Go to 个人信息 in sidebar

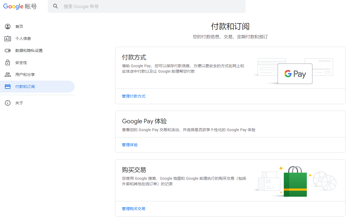click(x=37, y=39)
